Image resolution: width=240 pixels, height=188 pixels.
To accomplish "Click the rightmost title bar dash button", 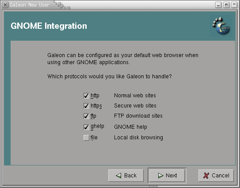I will [234, 5].
